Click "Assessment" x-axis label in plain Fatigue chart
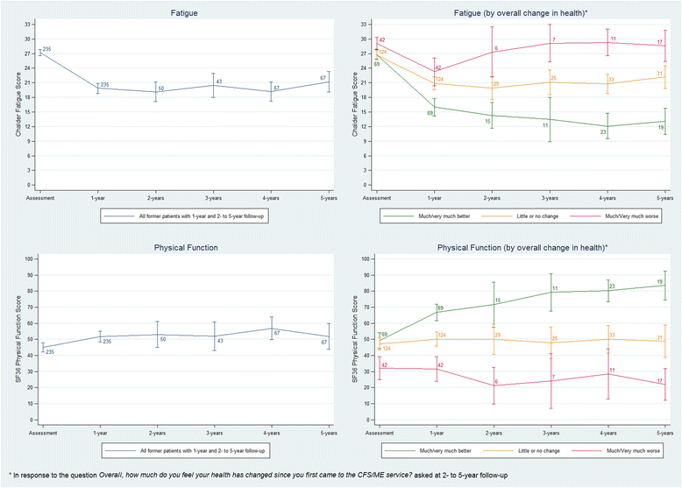 40,198
